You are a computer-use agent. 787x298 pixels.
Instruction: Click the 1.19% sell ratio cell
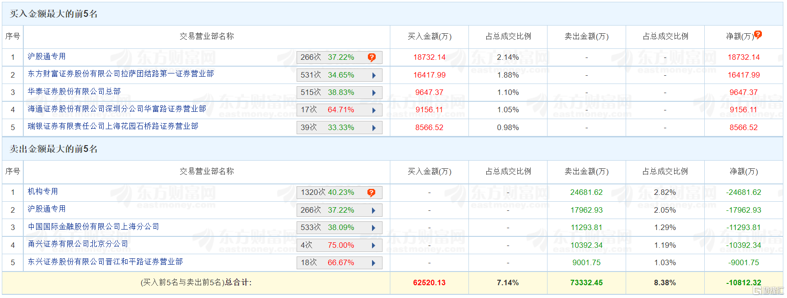pyautogui.click(x=665, y=245)
